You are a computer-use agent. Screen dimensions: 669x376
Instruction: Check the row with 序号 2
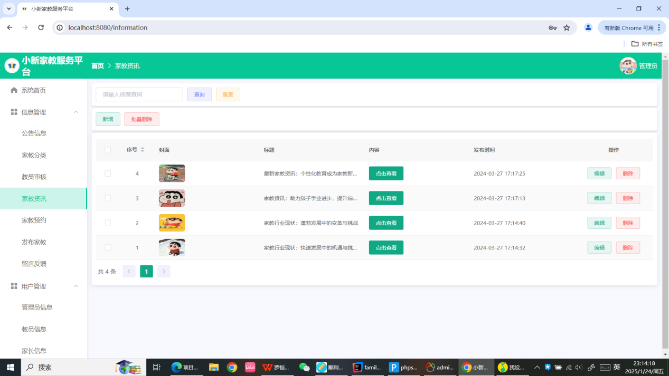tap(108, 223)
